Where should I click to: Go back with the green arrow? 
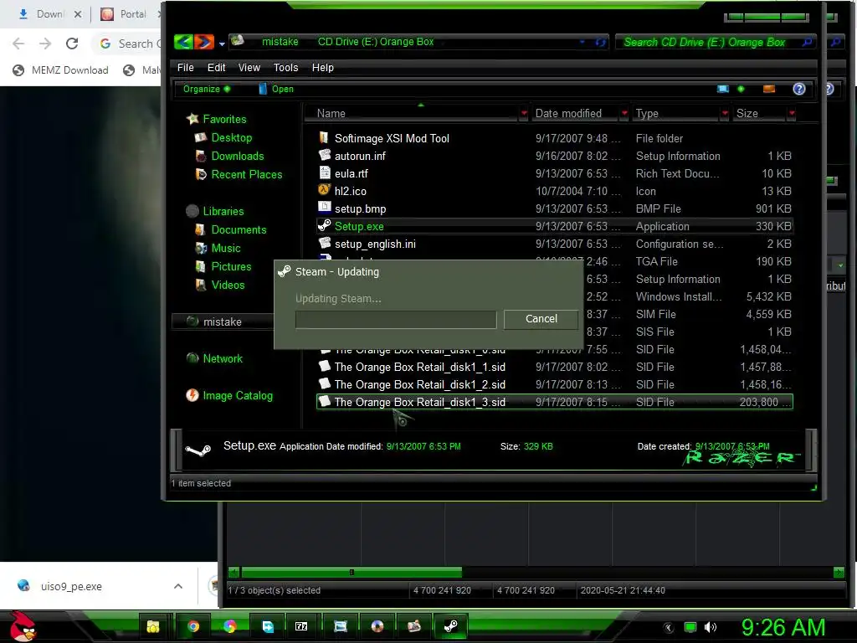coord(183,42)
